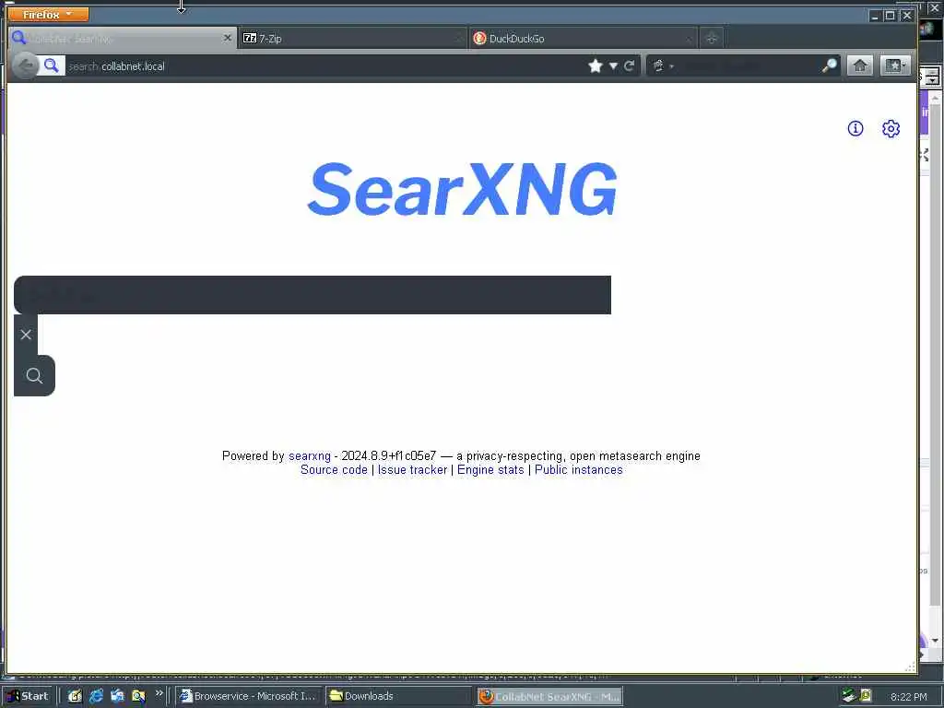The image size is (944, 708).
Task: Go back with the back arrow
Action: tap(25, 65)
